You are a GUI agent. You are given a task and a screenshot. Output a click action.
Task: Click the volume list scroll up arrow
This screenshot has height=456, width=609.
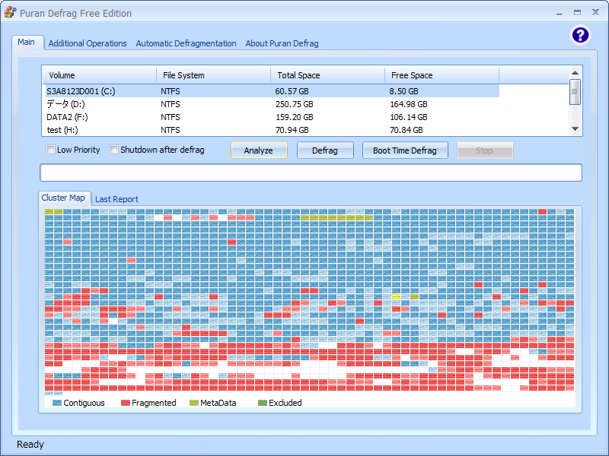click(x=576, y=72)
